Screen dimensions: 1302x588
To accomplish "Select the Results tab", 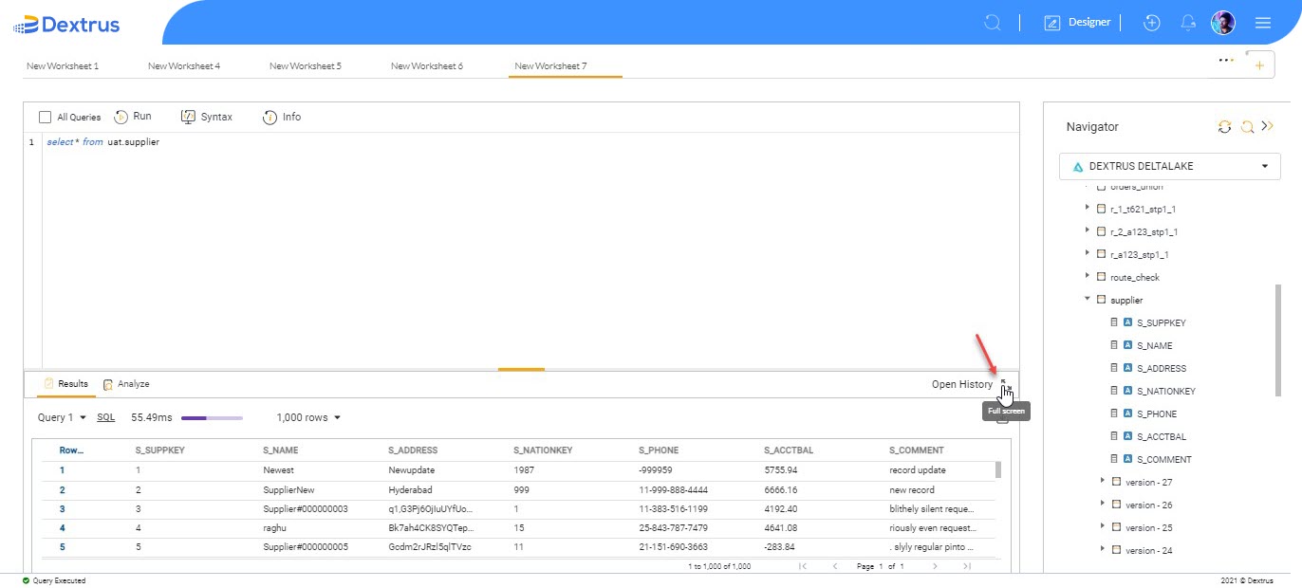I will [x=65, y=384].
